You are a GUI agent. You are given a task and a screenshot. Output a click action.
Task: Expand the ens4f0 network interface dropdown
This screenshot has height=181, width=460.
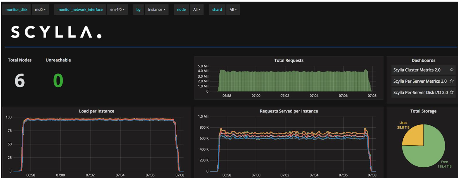tap(117, 10)
